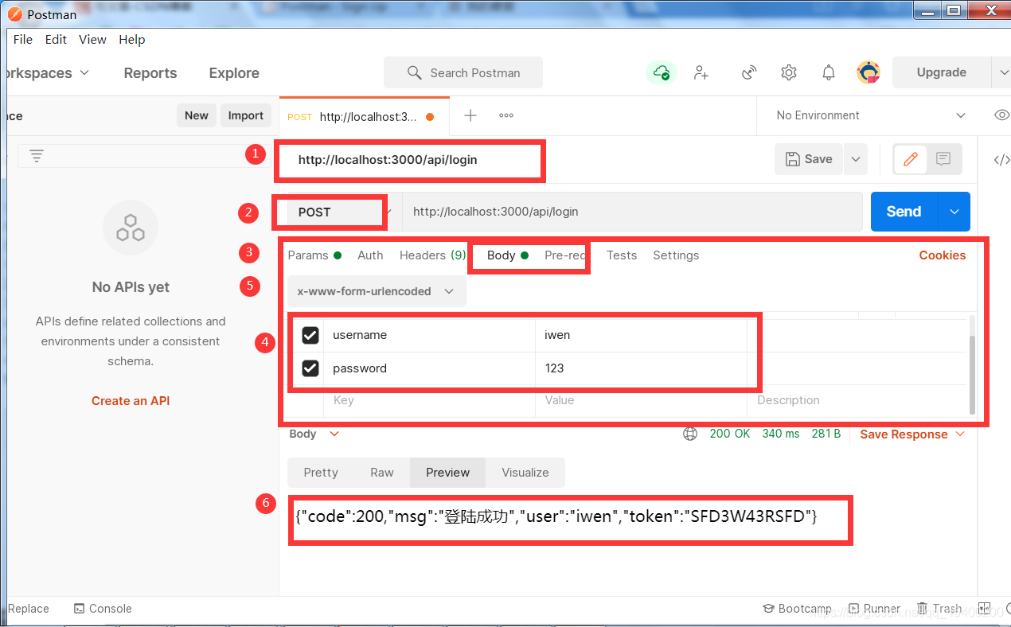Open the response Body dropdown
The image size is (1011, 627).
click(314, 434)
